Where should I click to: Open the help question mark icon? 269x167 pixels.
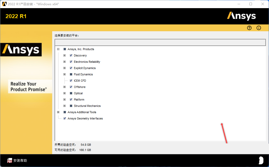[x=249, y=28]
